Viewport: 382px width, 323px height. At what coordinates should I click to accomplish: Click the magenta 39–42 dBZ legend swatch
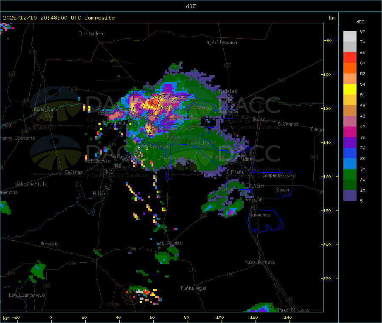click(x=350, y=132)
